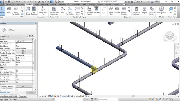Close the Properties palette

tap(36, 23)
